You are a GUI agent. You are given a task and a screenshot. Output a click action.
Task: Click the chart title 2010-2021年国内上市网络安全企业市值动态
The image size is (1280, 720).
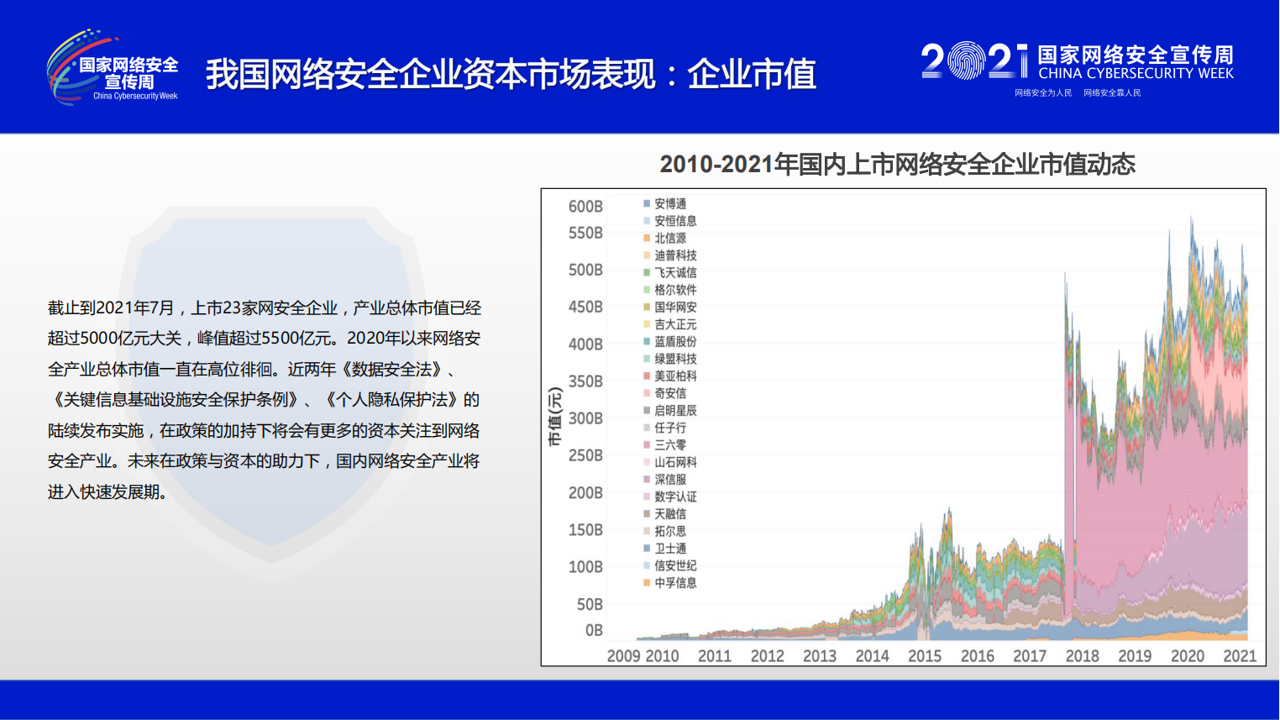pos(897,164)
